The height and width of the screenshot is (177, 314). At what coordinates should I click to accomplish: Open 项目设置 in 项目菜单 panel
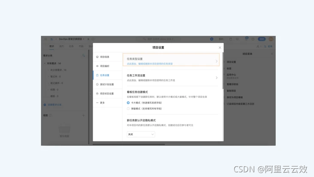[x=231, y=62]
